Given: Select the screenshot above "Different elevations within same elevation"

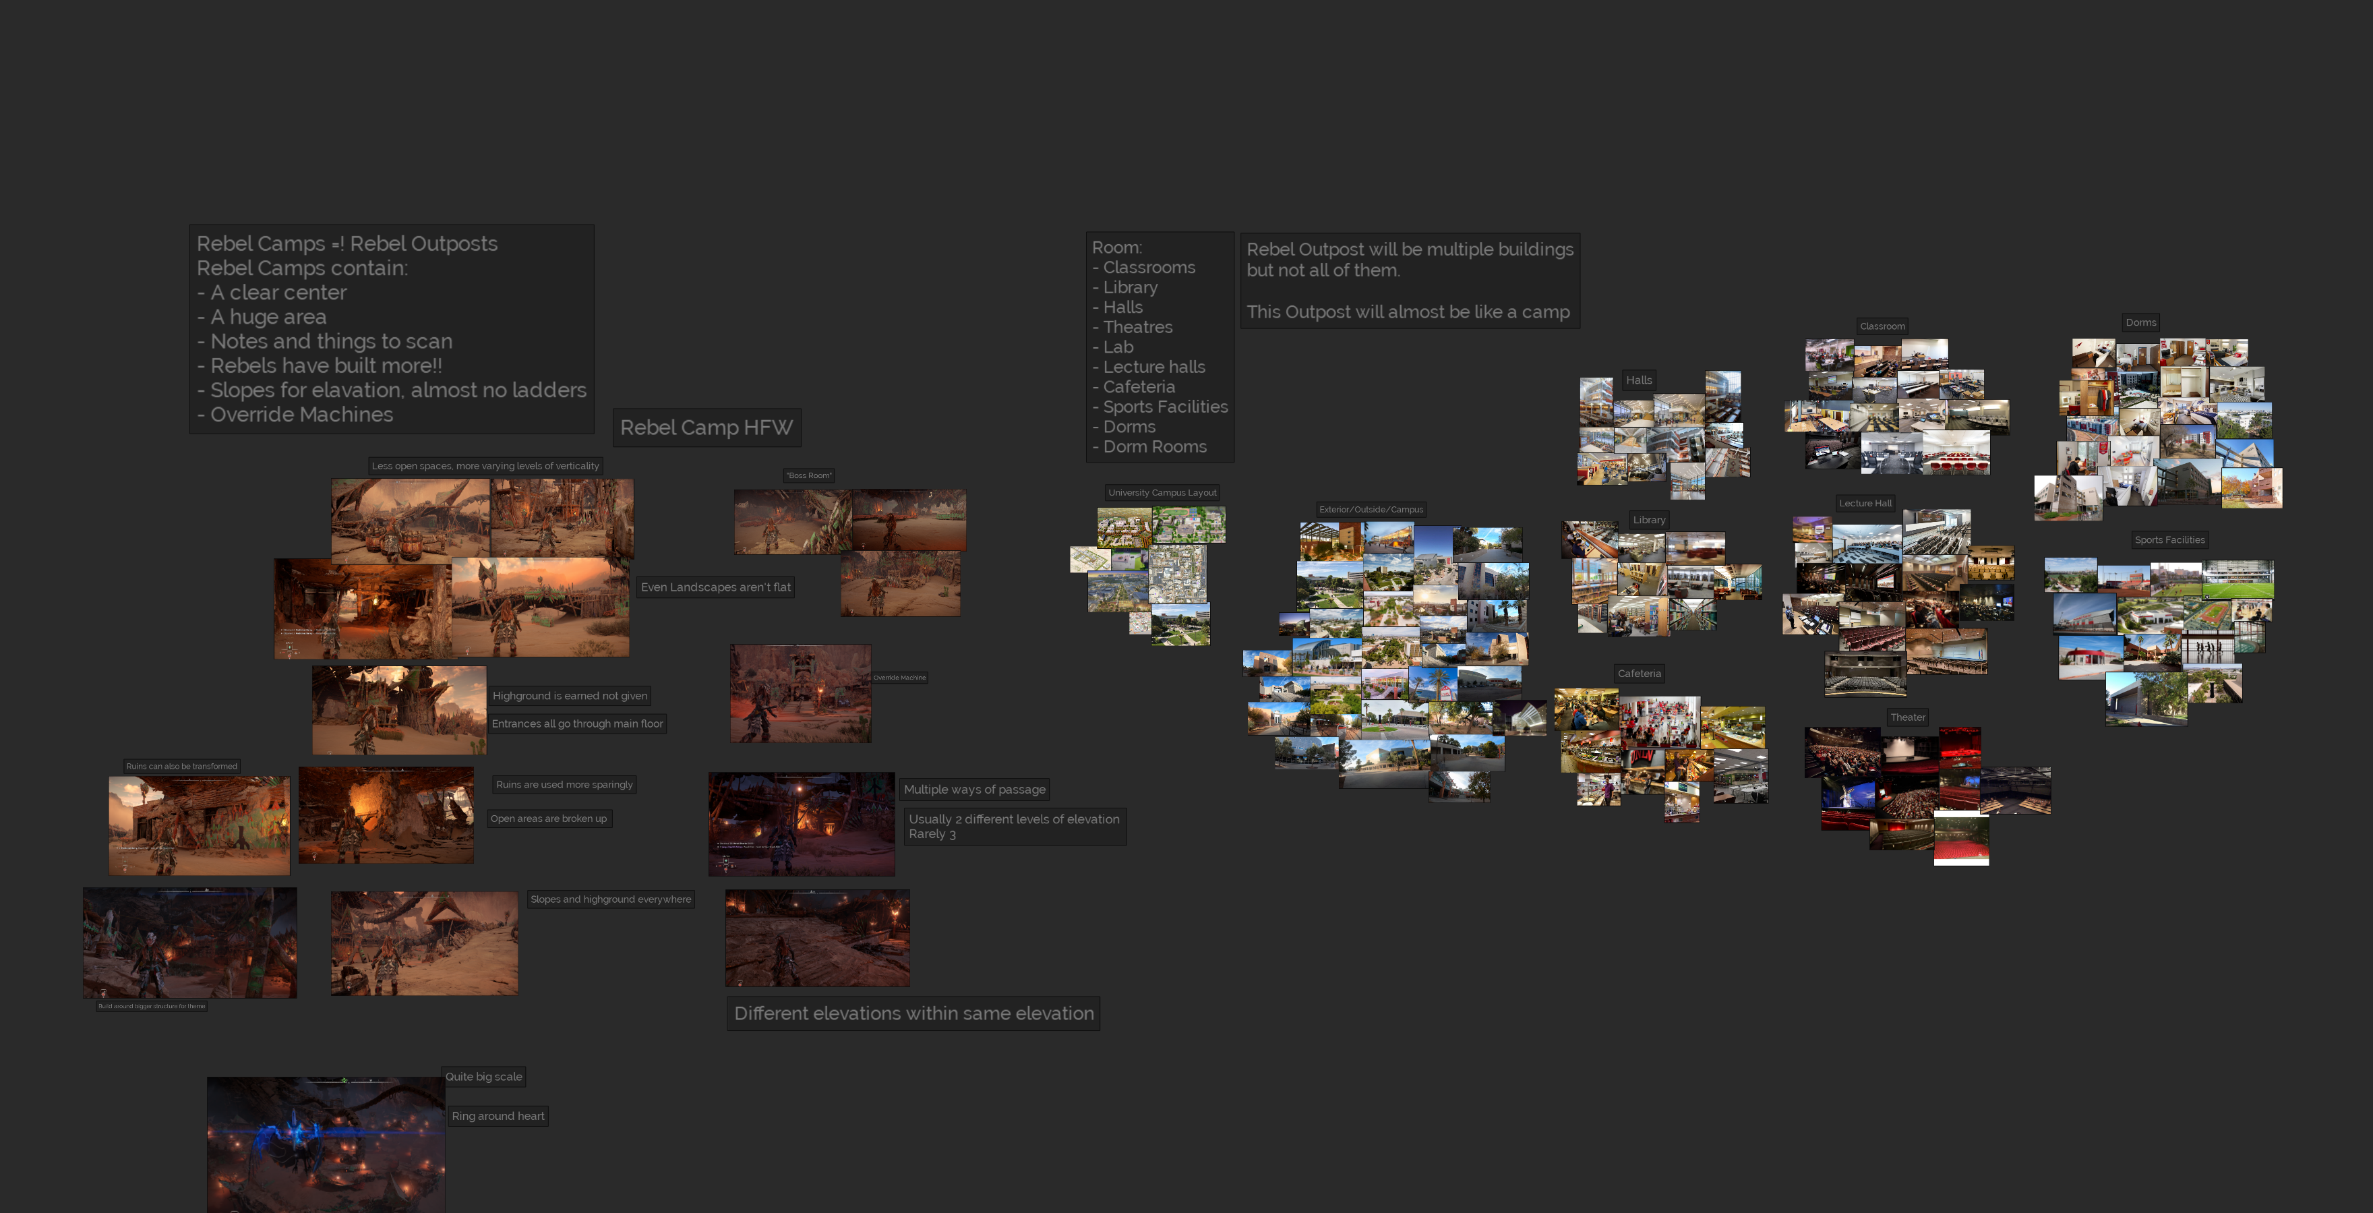Looking at the screenshot, I should [x=817, y=939].
